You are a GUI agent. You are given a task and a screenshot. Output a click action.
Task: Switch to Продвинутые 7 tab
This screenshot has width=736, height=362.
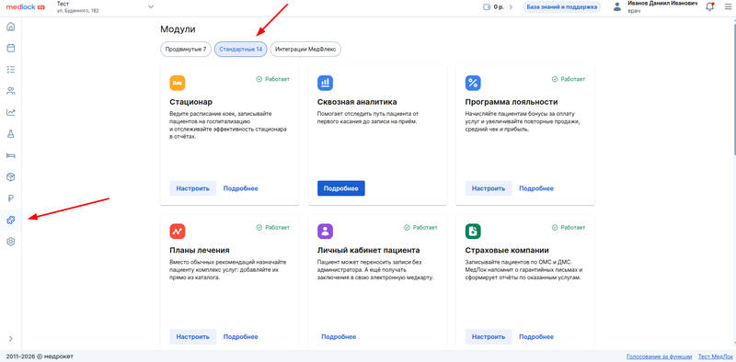[186, 50]
